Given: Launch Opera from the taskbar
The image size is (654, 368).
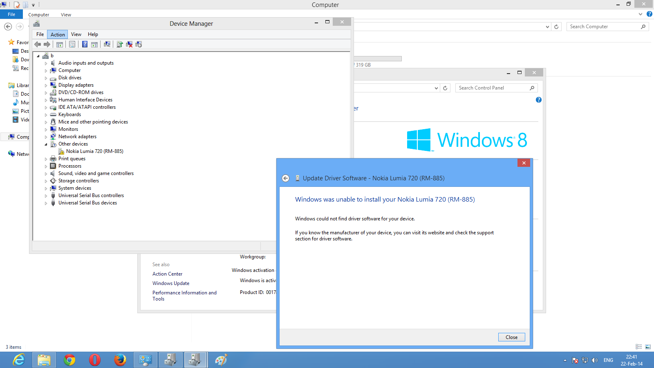Looking at the screenshot, I should pos(95,360).
